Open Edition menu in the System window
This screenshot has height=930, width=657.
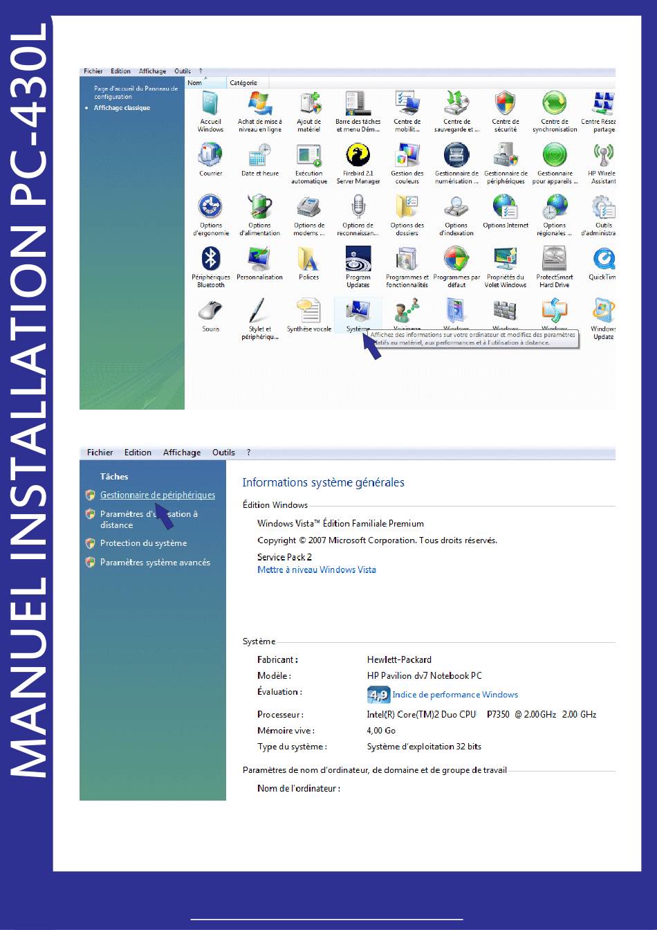138,453
